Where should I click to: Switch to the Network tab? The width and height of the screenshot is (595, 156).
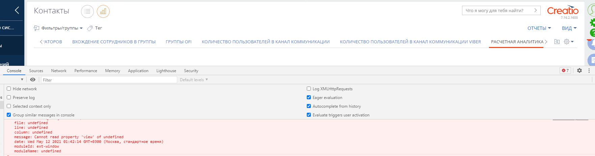(59, 71)
